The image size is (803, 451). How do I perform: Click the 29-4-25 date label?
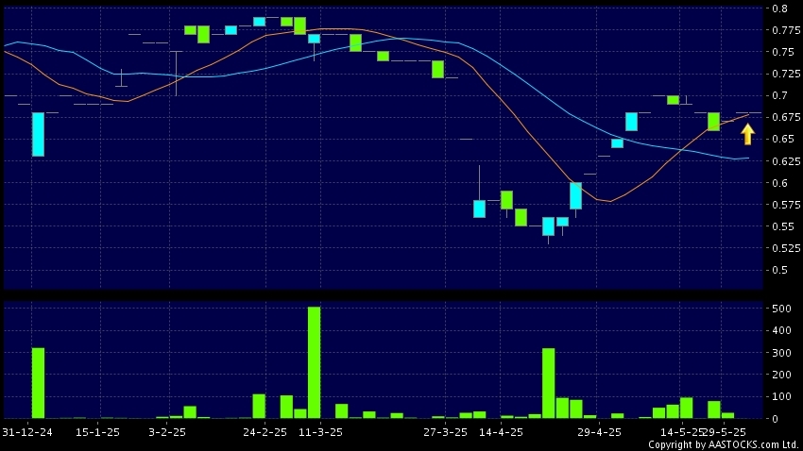point(599,432)
